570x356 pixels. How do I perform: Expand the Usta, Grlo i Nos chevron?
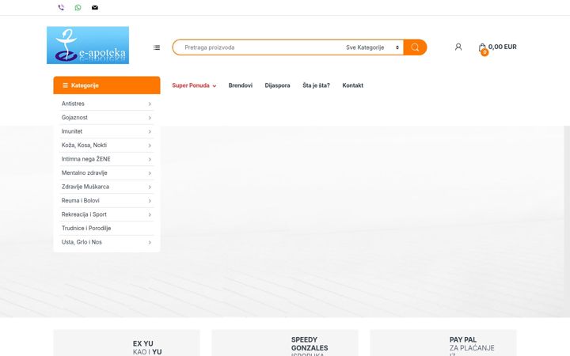150,242
